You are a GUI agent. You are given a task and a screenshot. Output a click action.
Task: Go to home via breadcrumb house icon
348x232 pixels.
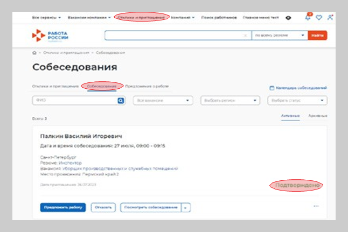(x=34, y=53)
